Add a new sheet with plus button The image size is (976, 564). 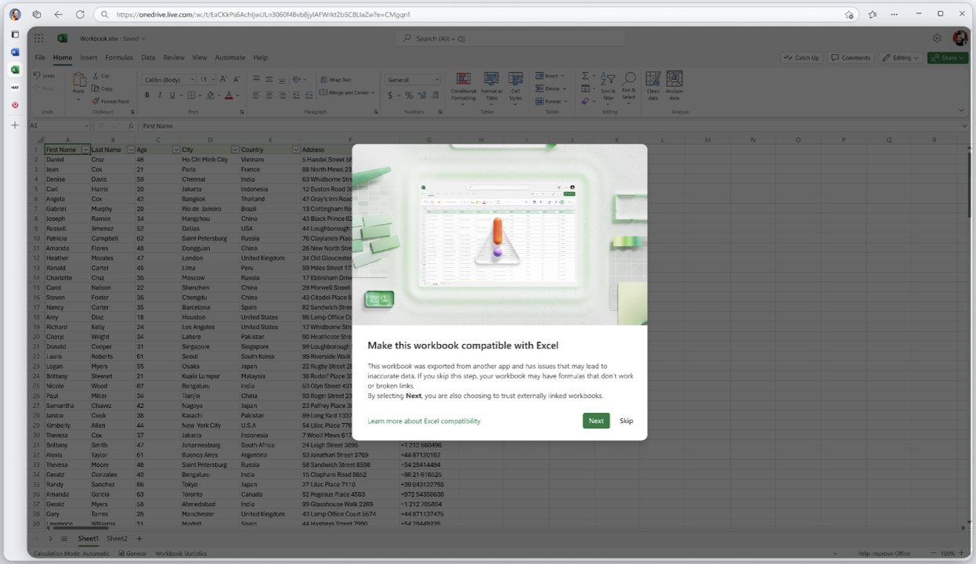click(140, 539)
